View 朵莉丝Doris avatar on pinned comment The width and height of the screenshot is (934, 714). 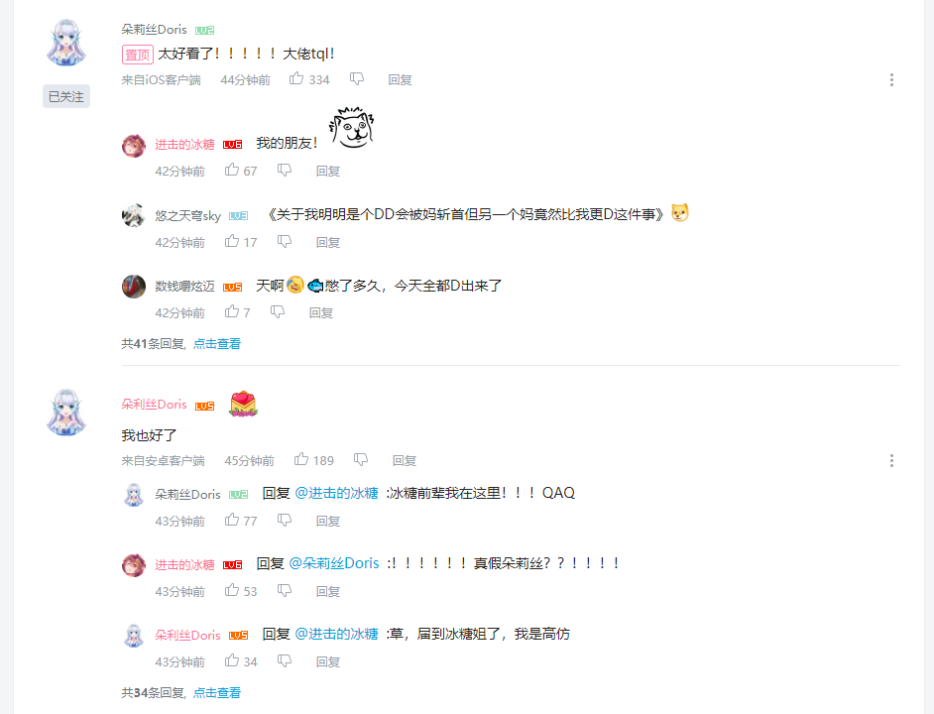[66, 42]
